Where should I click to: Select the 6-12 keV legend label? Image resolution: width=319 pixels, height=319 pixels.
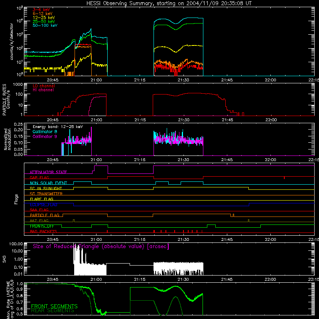tap(43, 14)
